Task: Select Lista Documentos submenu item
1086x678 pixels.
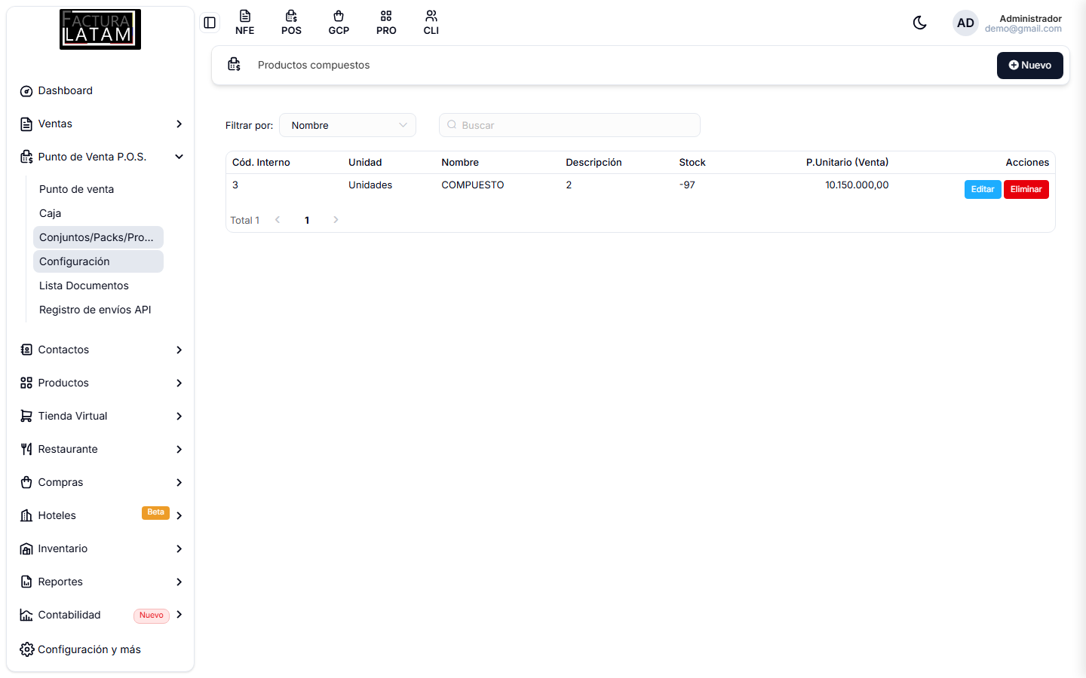Action: point(84,286)
